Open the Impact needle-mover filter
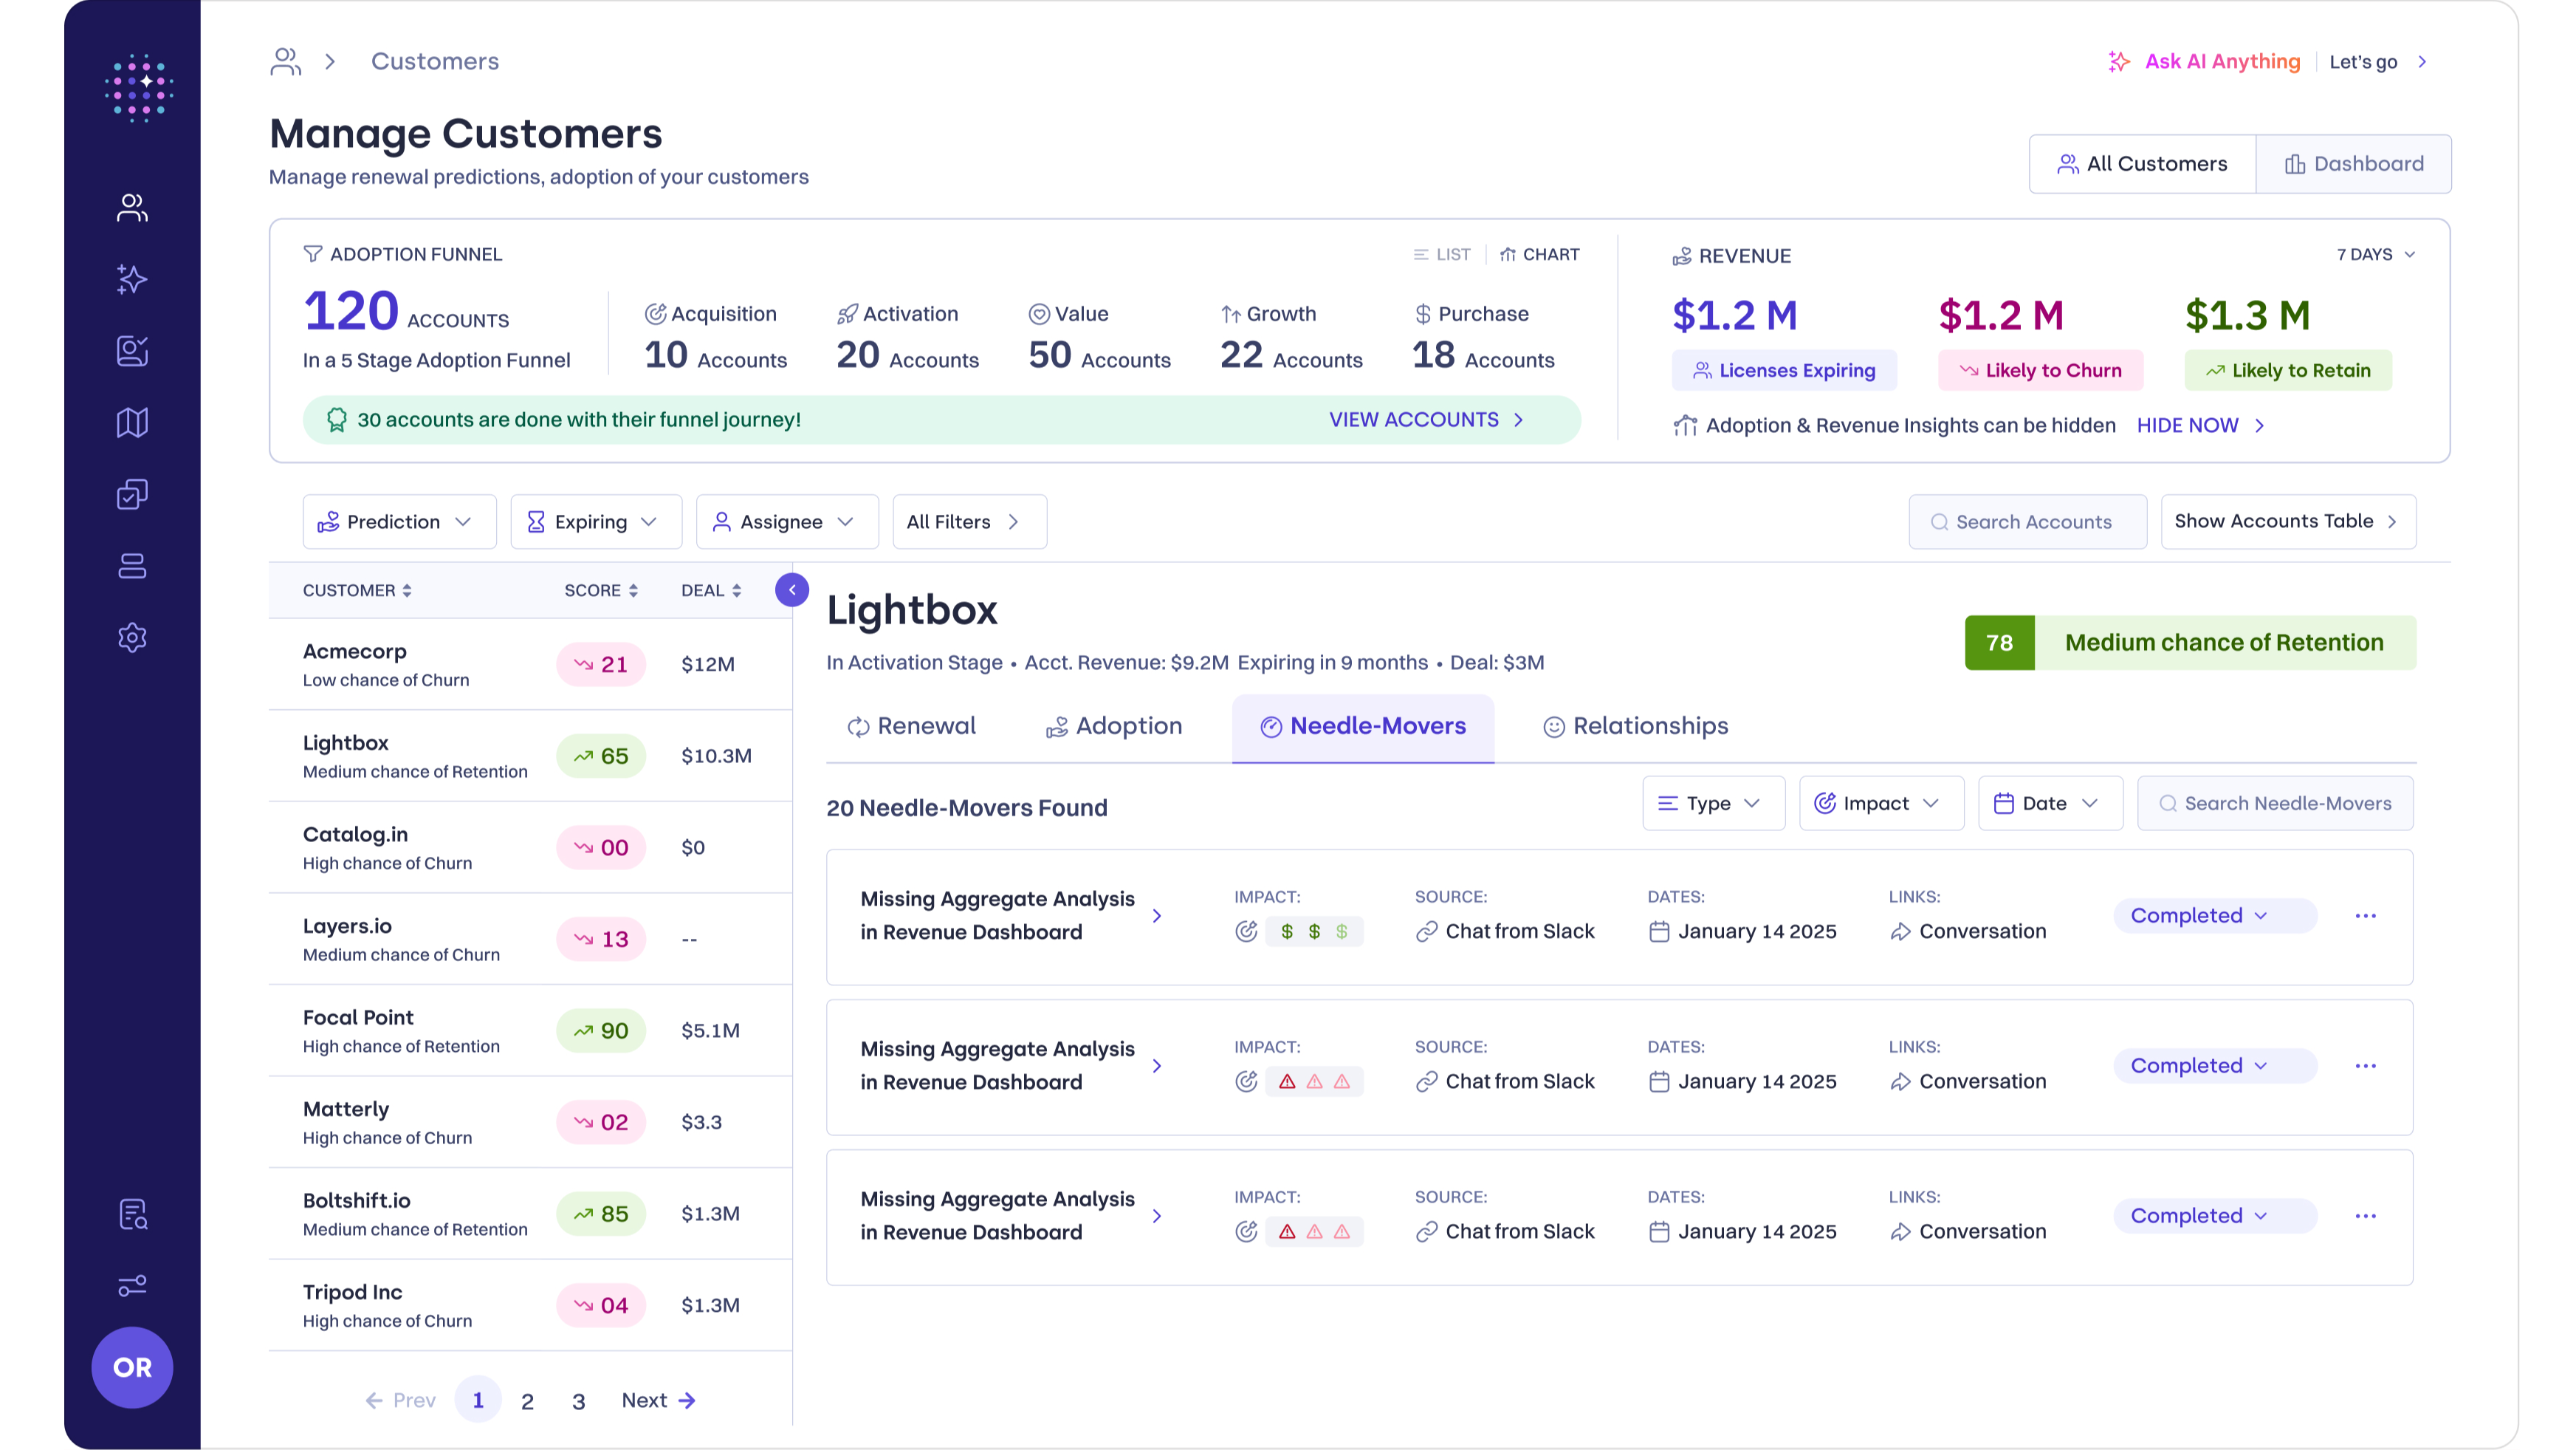This screenshot has height=1450, width=2576. [1881, 804]
